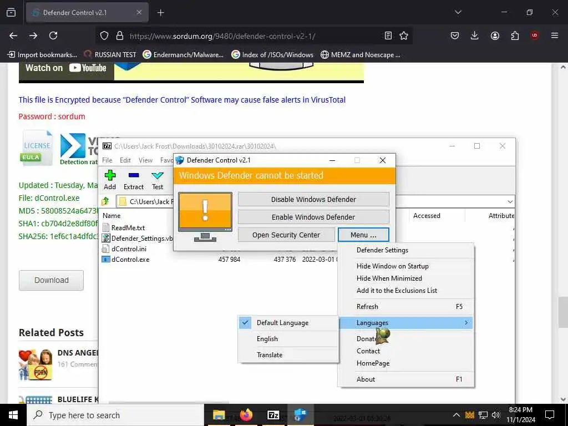This screenshot has height=426, width=568.
Task: Click the Firefox forward arrow
Action: [x=33, y=35]
